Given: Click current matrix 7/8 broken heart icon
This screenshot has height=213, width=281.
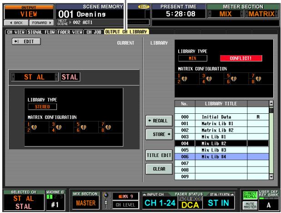Looking at the screenshot, I should (108, 127).
